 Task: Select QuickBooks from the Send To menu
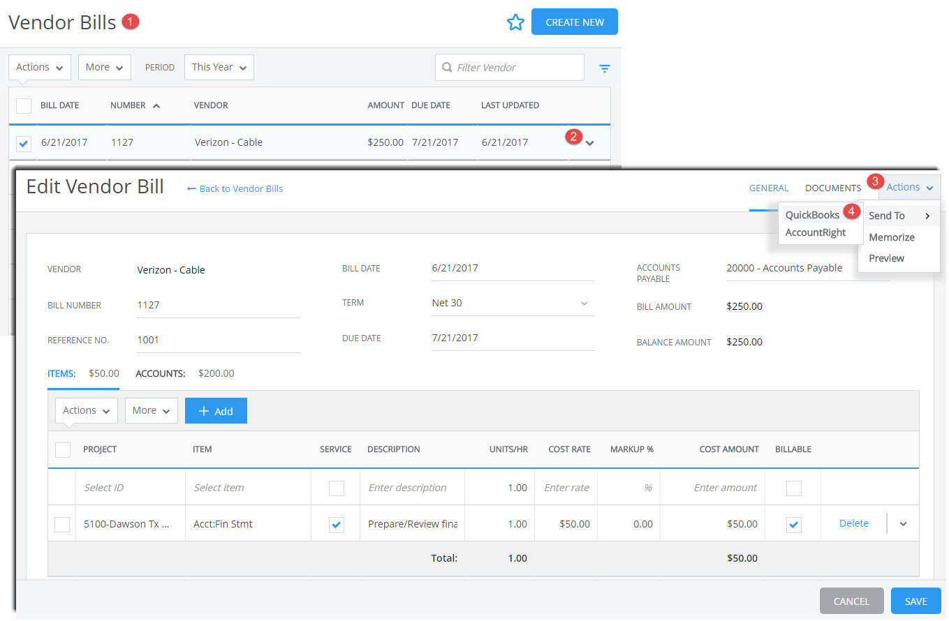[x=814, y=215]
